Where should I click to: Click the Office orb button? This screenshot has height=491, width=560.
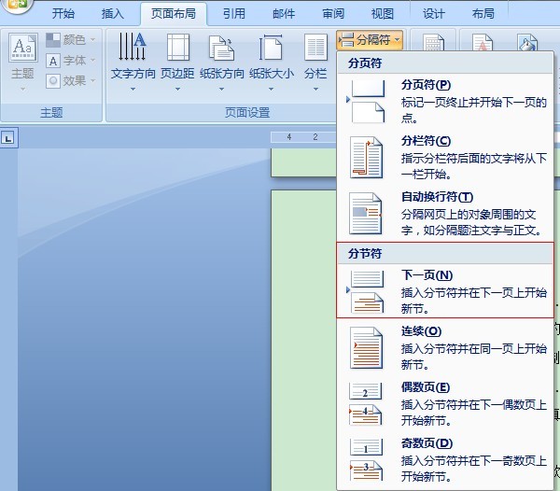(x=17, y=5)
